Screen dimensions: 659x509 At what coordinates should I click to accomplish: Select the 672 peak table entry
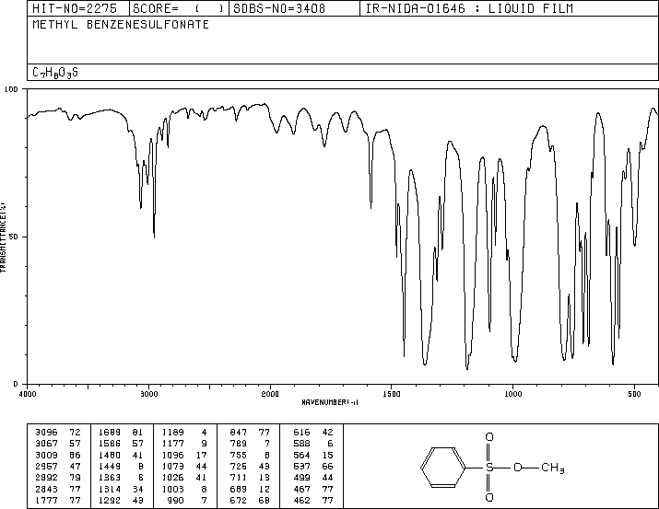tap(250, 500)
